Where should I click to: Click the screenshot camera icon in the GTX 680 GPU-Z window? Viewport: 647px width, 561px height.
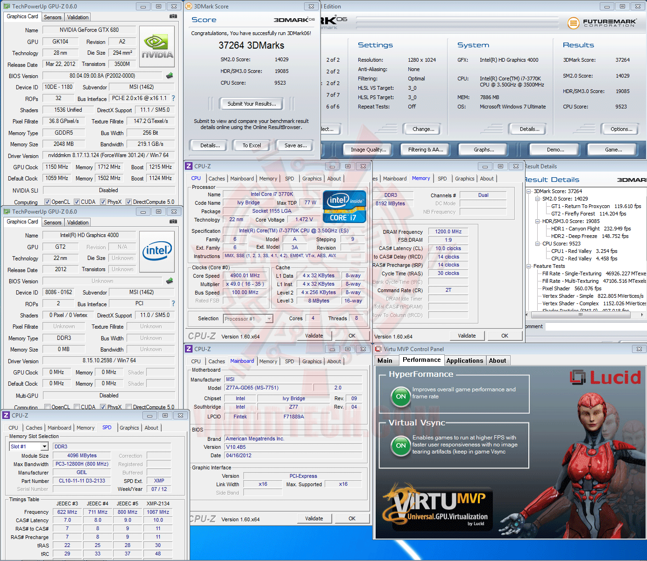click(x=173, y=16)
